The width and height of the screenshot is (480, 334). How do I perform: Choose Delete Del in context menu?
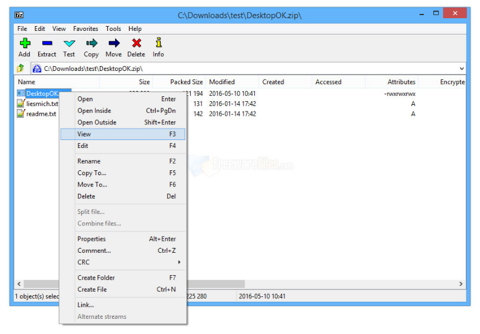click(x=123, y=196)
